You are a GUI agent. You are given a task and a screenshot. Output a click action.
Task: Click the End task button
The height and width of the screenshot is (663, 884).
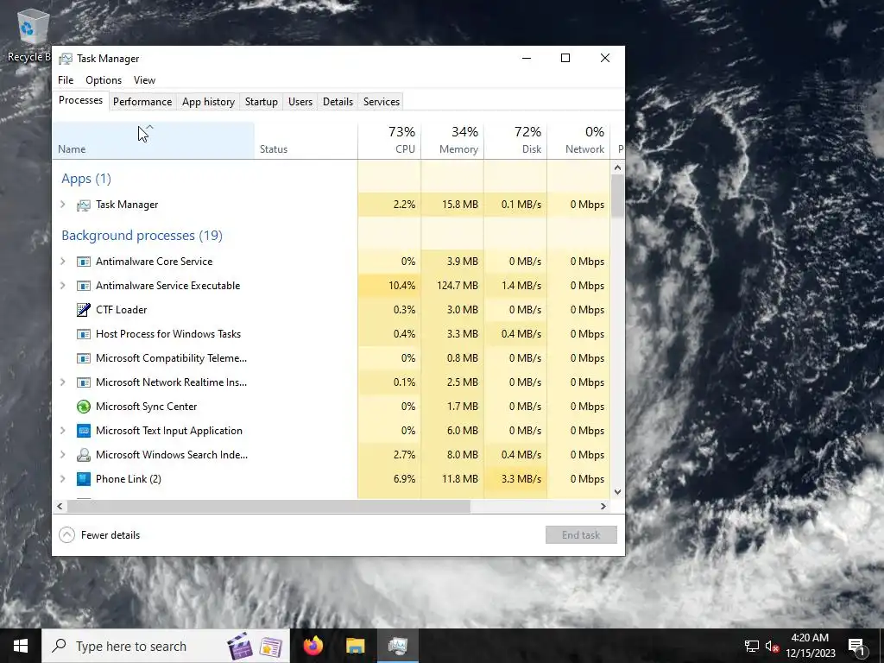(581, 535)
